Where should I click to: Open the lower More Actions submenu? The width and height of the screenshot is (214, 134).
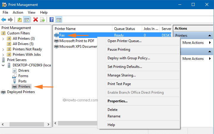193,59
